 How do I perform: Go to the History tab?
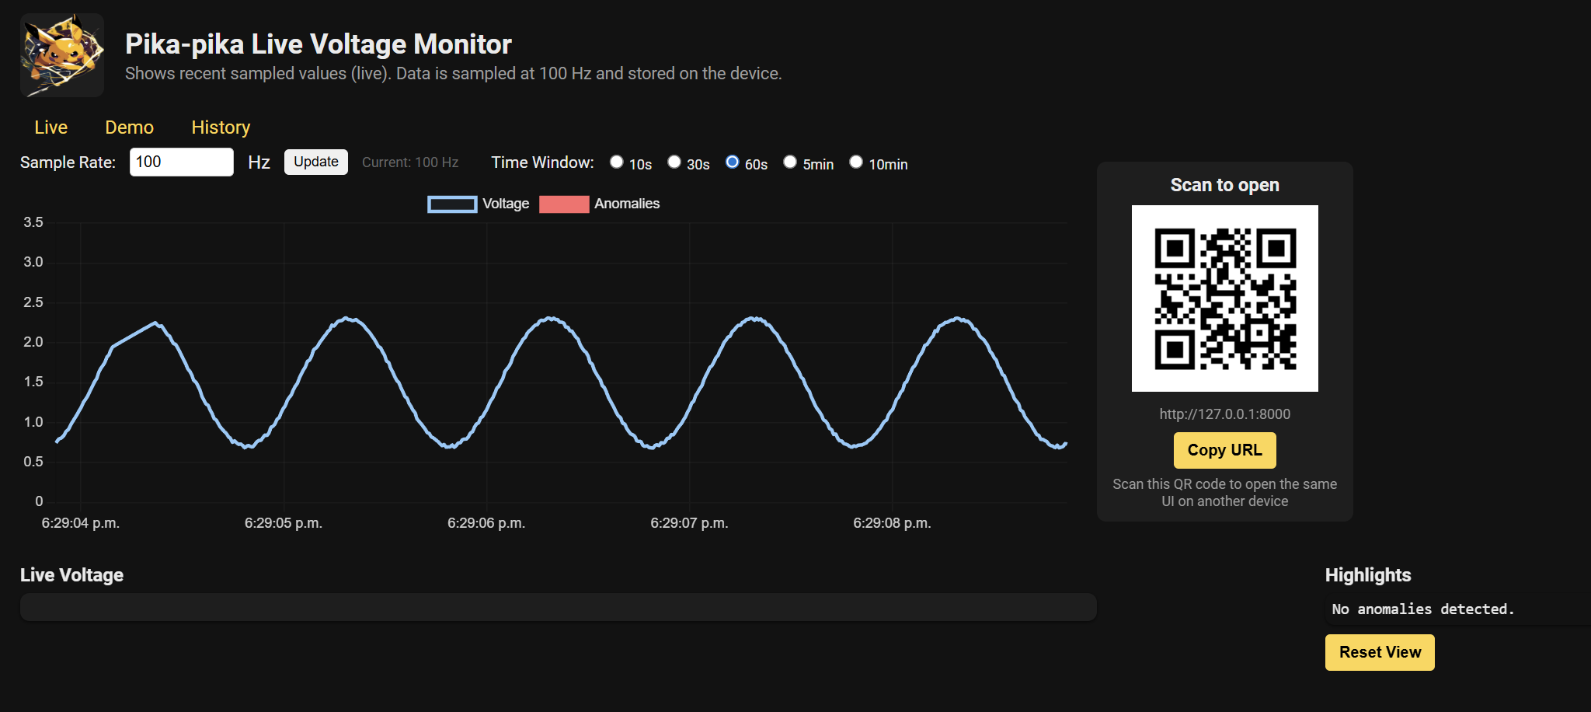point(221,127)
